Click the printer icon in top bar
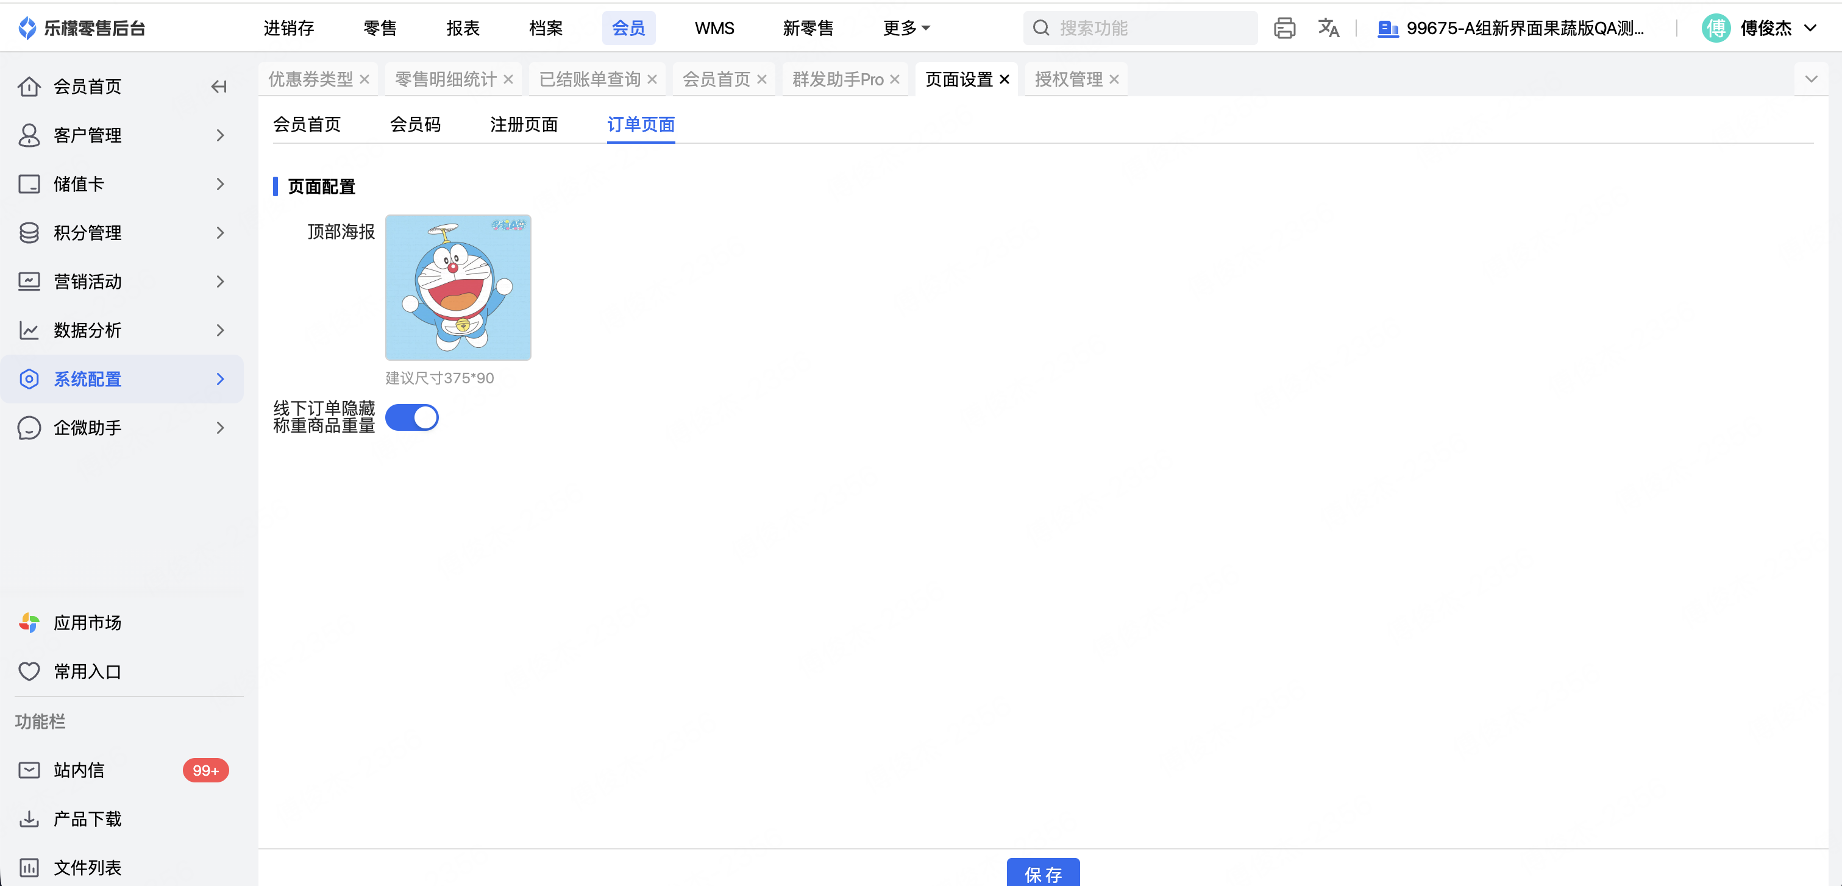1842x886 pixels. (1284, 28)
